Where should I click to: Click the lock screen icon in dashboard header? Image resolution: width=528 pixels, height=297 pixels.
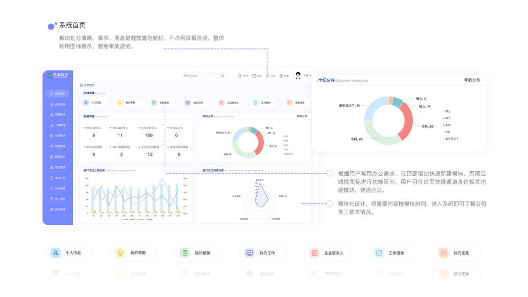coord(282,76)
